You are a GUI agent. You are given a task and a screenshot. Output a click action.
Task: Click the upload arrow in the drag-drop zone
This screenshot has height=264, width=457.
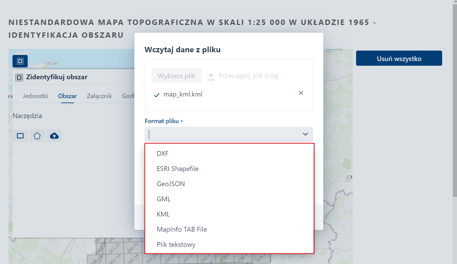(x=211, y=76)
